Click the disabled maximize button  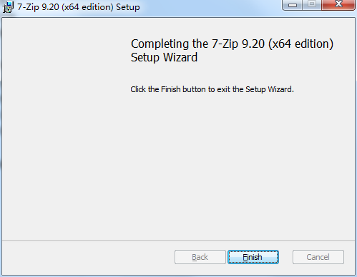[312, 5]
